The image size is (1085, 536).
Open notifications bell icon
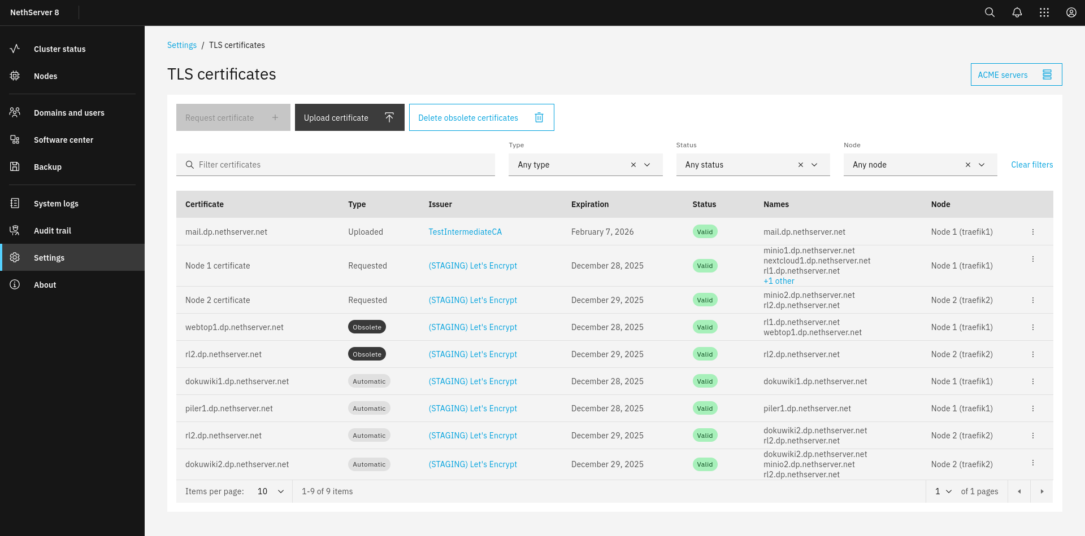point(1017,12)
